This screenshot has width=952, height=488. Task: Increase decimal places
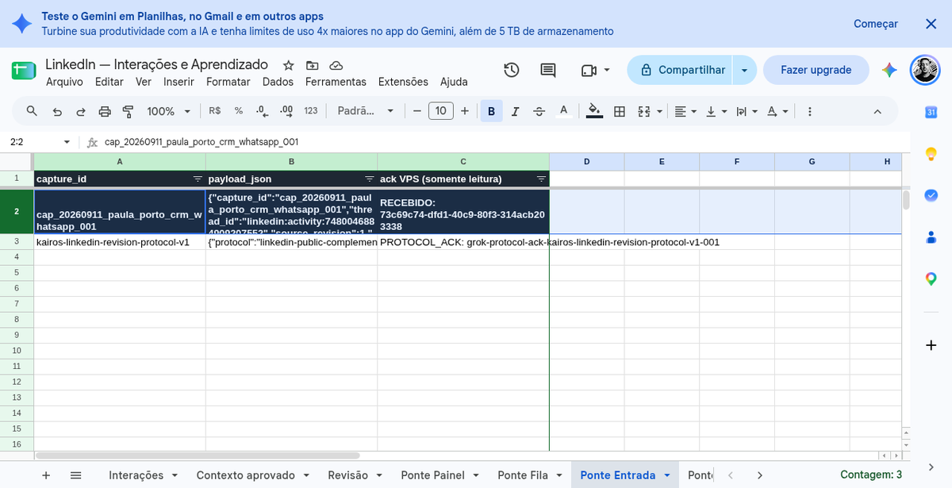click(286, 111)
